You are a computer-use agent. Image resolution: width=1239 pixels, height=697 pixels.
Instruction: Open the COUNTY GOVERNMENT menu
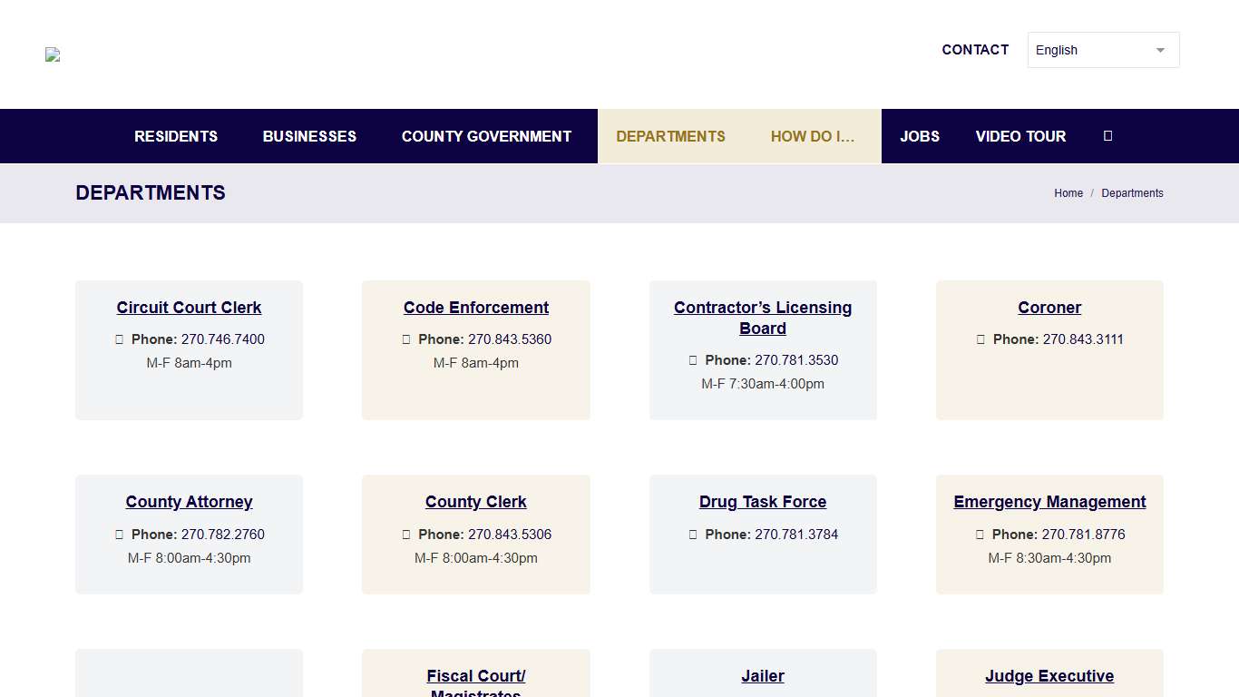point(486,136)
